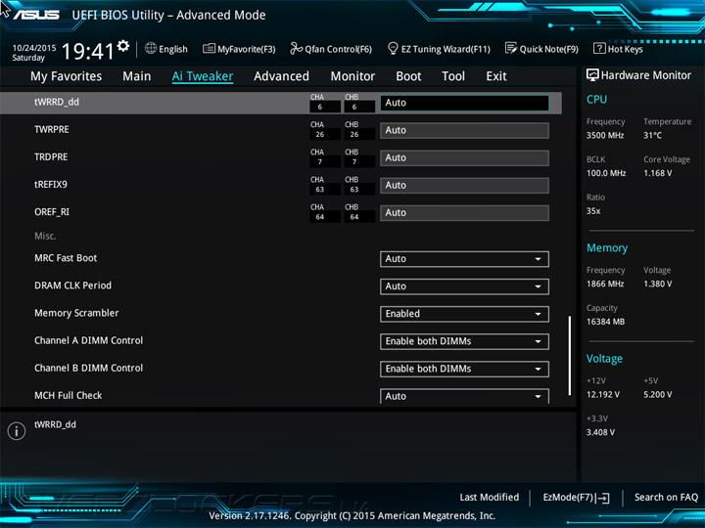Open Quick Note(F9) notepad icon
705x528 pixels.
pyautogui.click(x=511, y=48)
